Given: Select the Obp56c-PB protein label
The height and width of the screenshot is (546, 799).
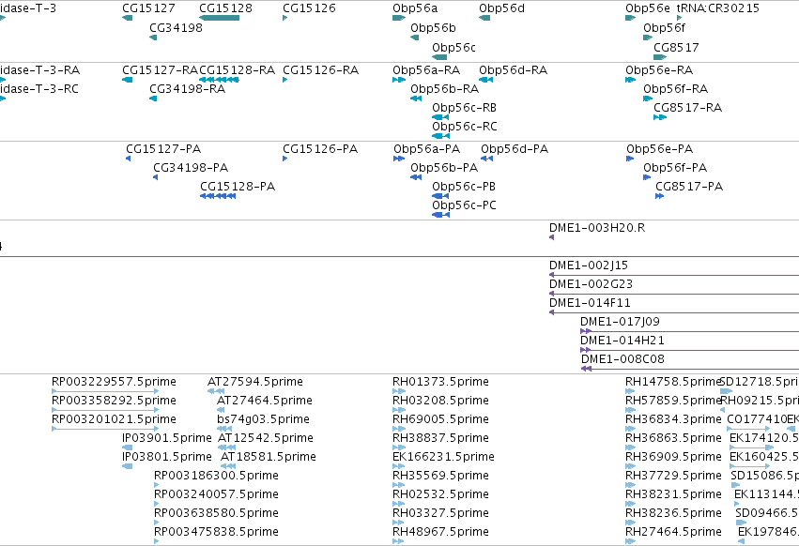Looking at the screenshot, I should tap(464, 187).
